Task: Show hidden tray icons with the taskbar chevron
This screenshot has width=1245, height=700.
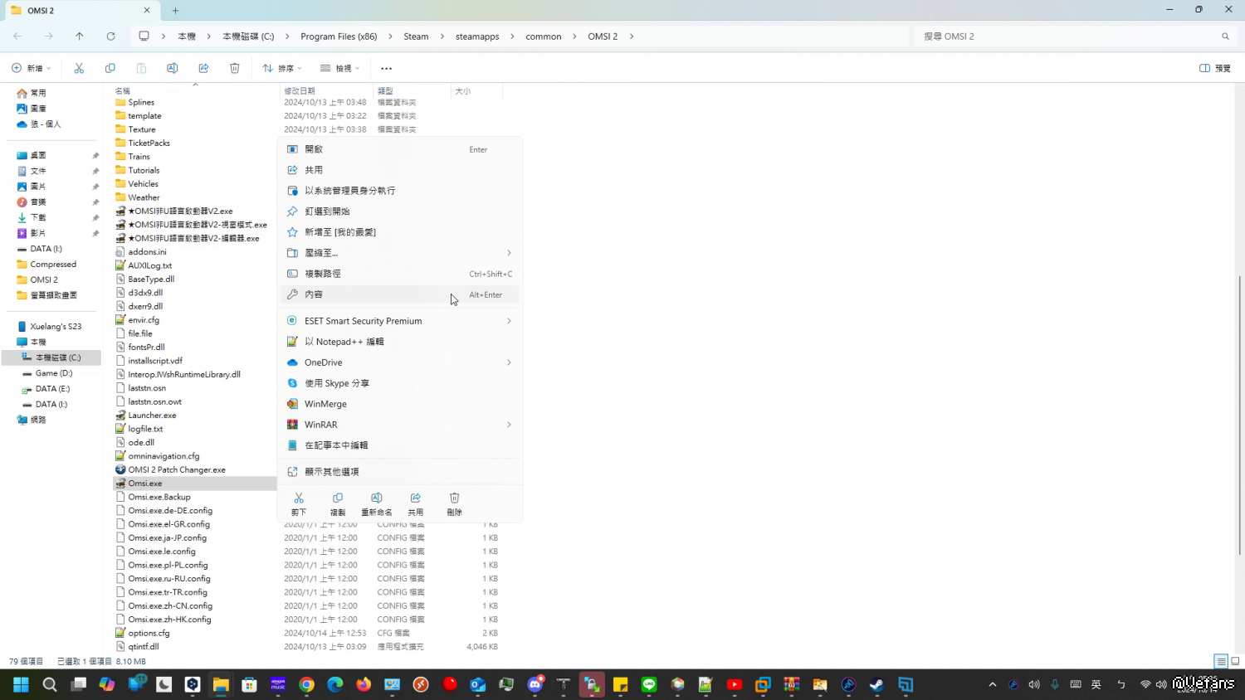Action: pyautogui.click(x=993, y=684)
